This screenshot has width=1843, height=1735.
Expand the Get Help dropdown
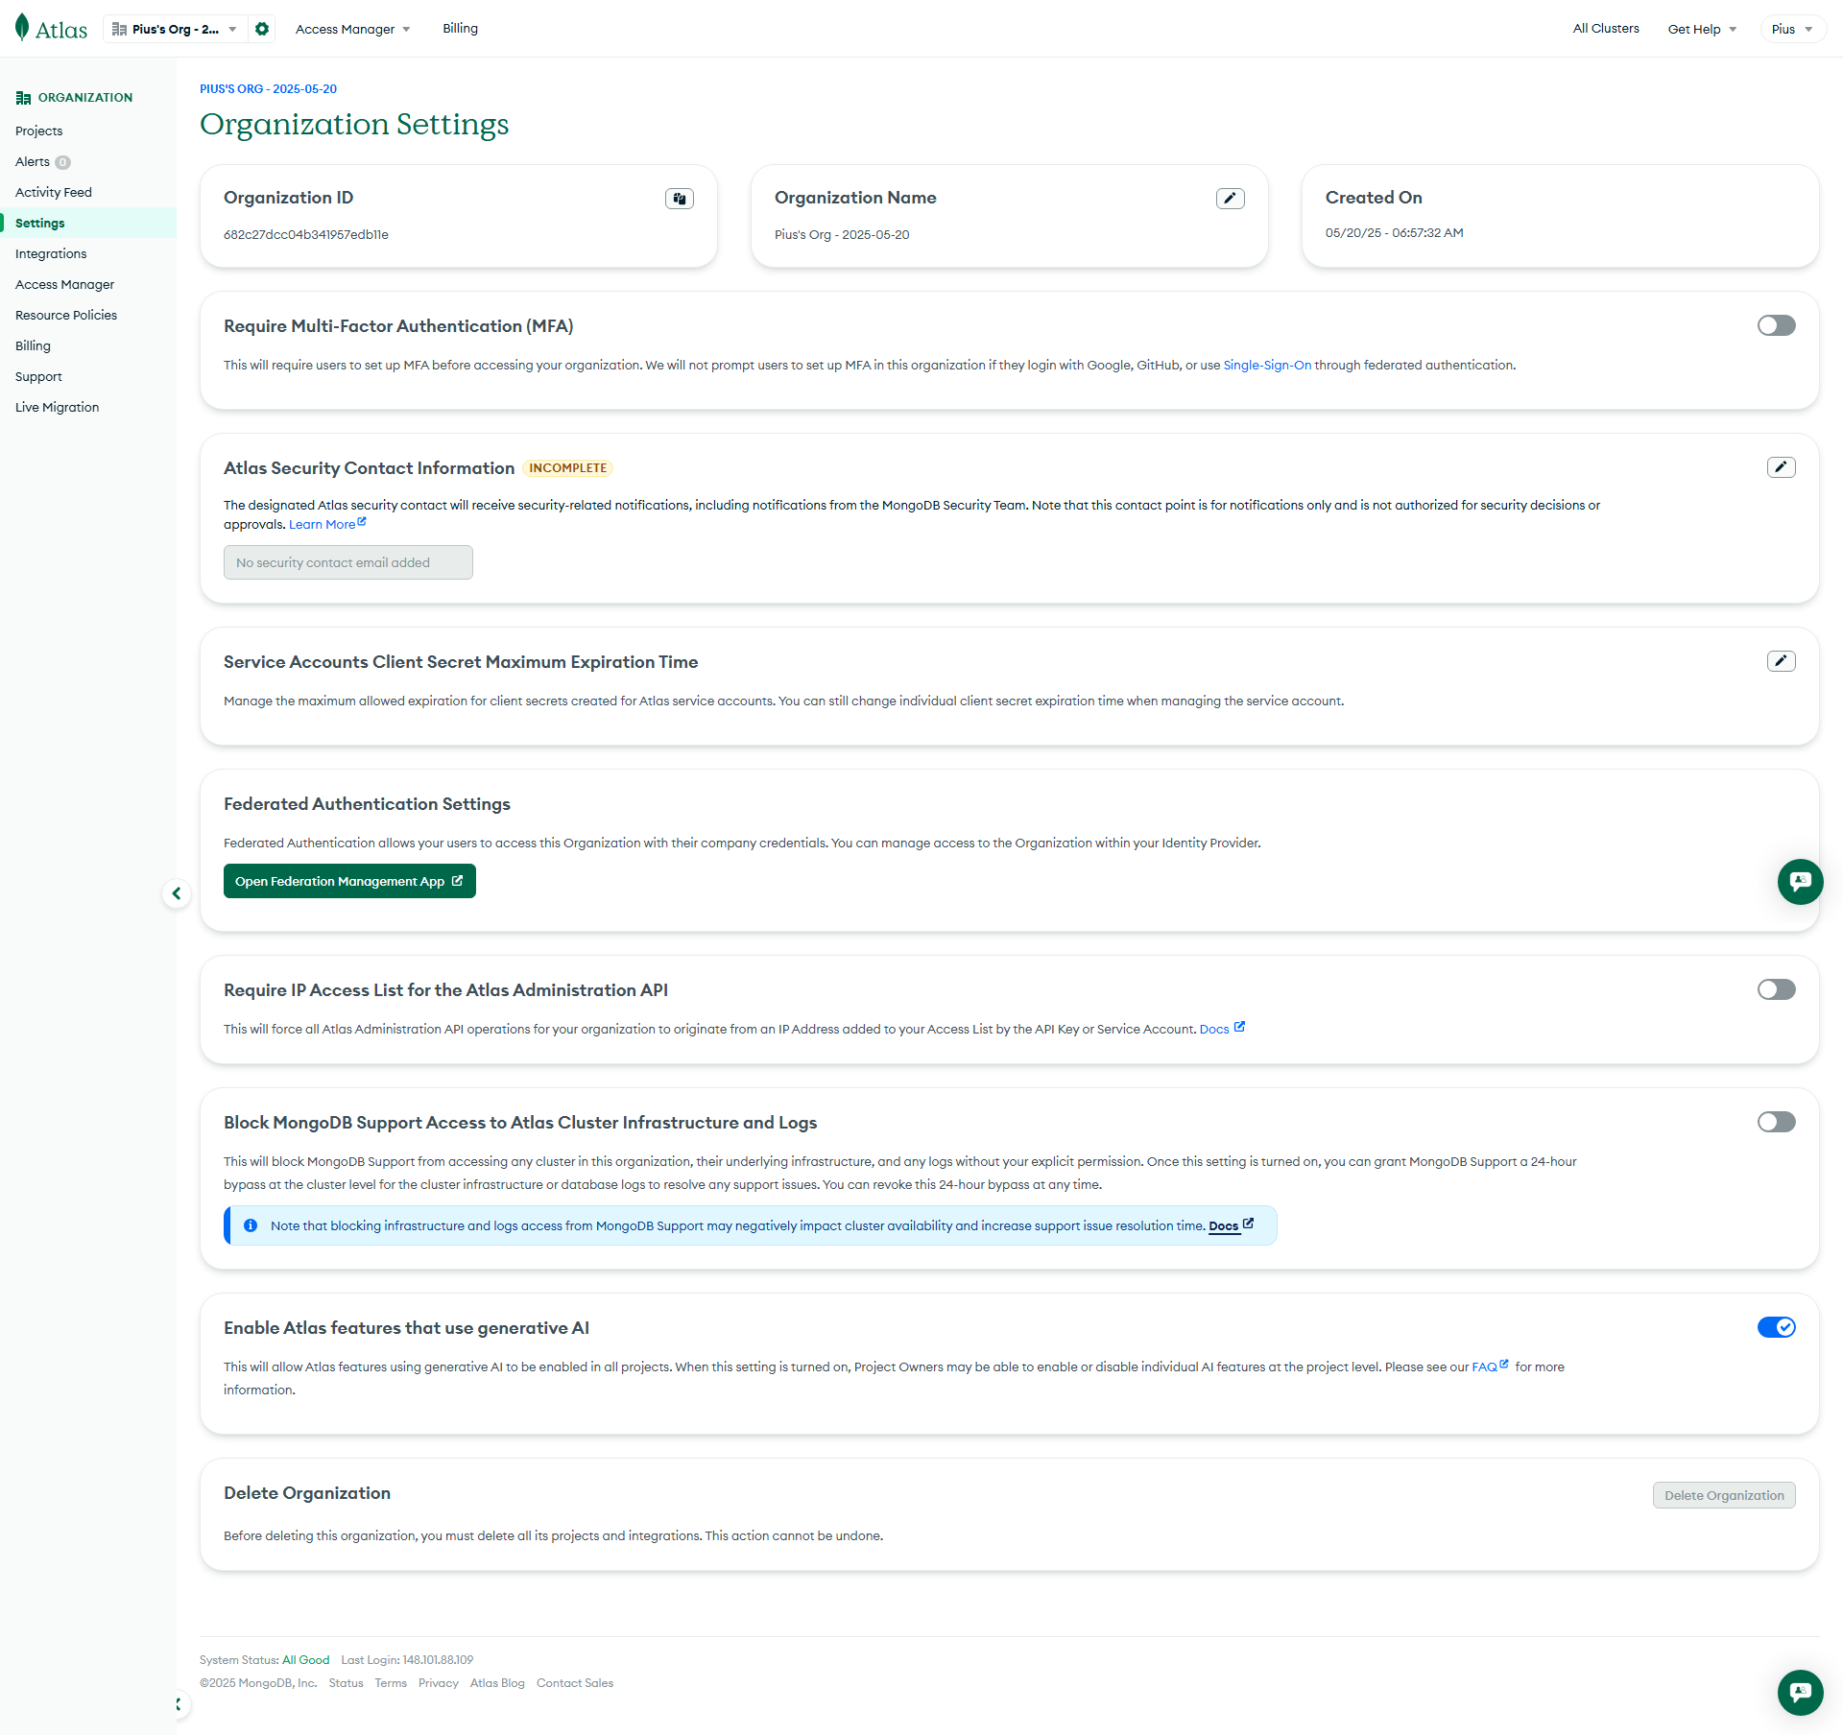click(x=1702, y=29)
